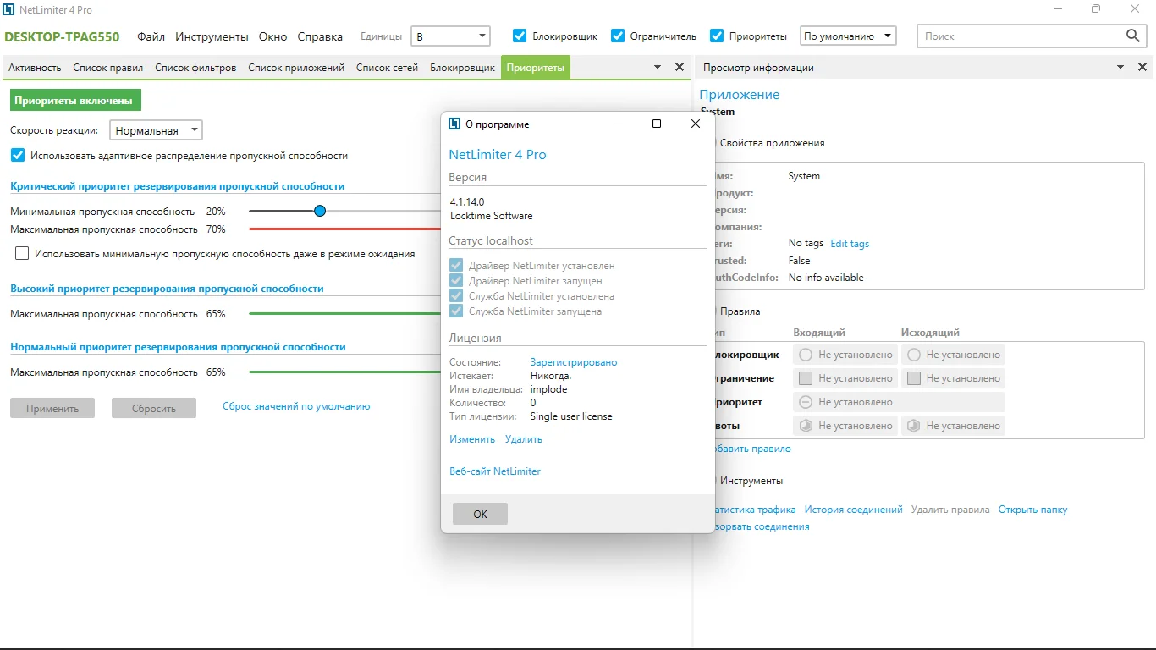This screenshot has height=650, width=1156.
Task: Minimize the About dialog window
Action: 619,124
